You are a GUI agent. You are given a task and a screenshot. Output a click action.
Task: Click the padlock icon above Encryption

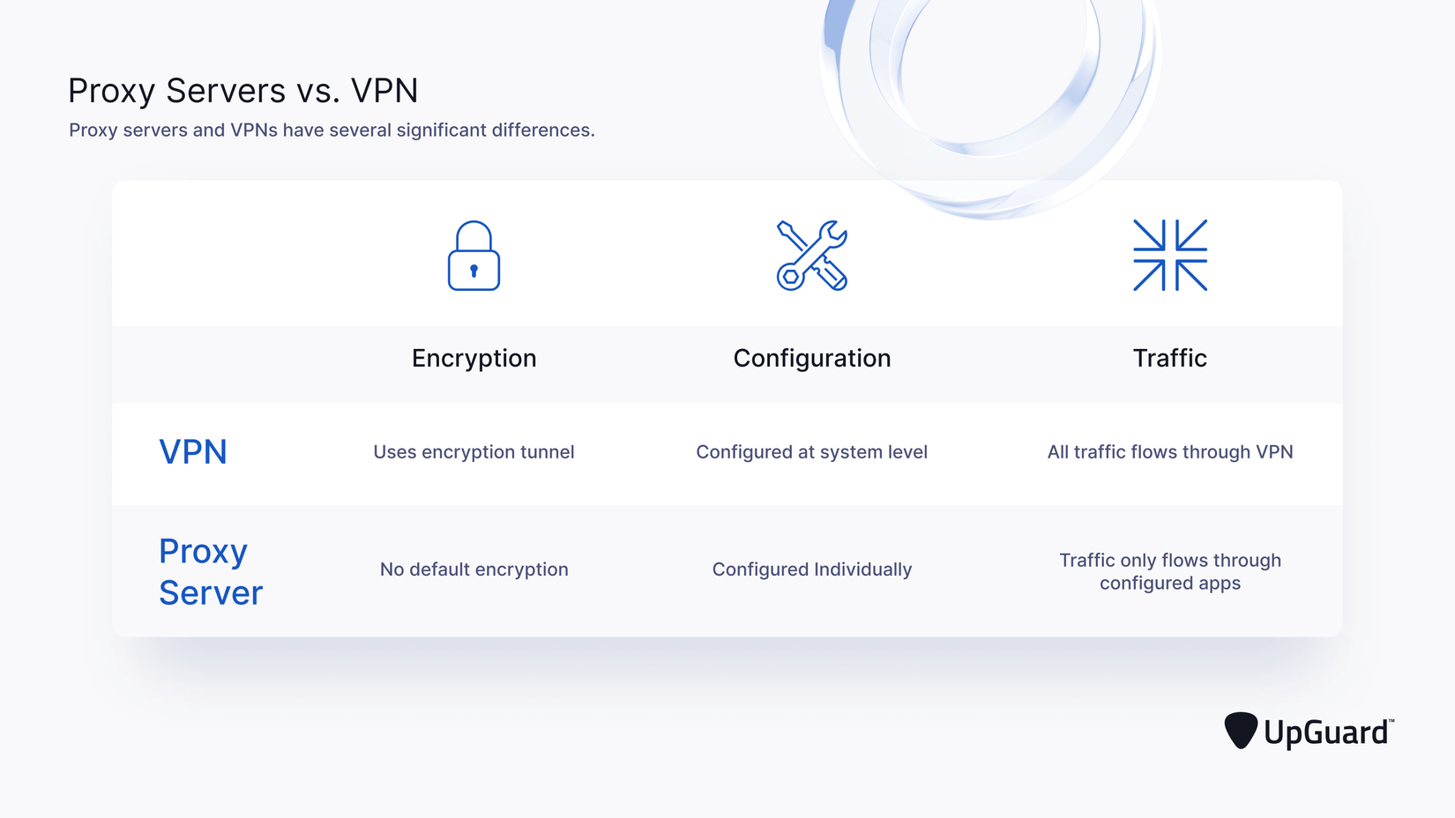click(x=474, y=256)
